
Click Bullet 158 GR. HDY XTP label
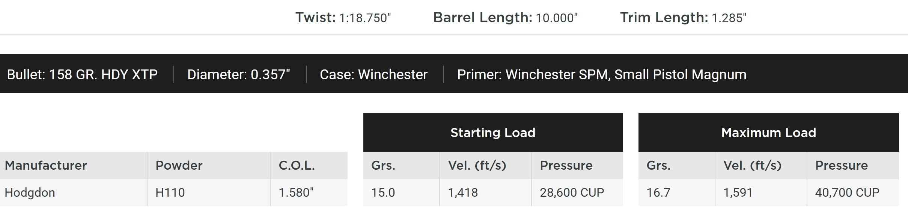[x=82, y=74]
